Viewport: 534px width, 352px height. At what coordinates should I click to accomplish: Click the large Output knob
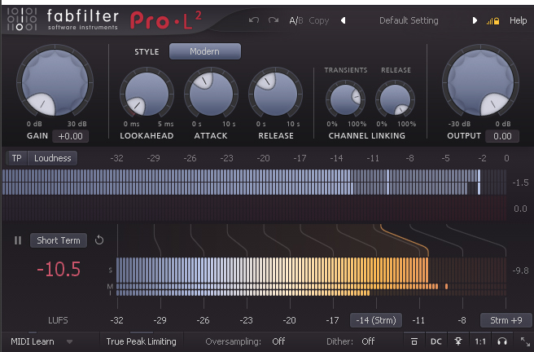coord(480,82)
